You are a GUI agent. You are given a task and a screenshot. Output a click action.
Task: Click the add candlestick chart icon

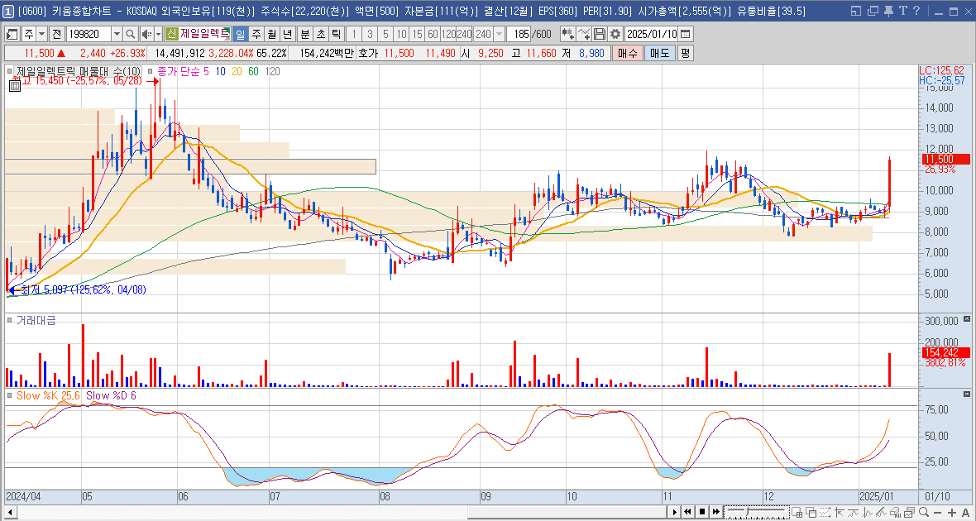(567, 34)
